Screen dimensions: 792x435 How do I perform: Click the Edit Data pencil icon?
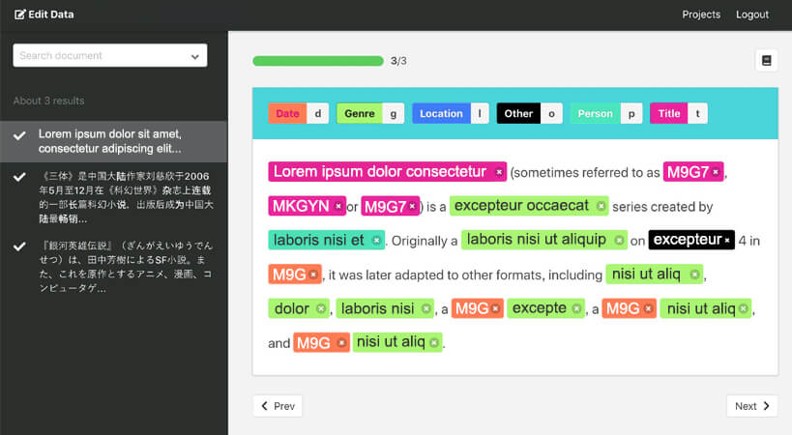click(x=20, y=14)
